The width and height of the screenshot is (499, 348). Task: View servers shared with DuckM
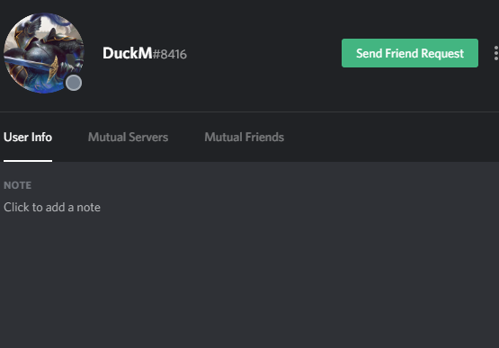(128, 138)
